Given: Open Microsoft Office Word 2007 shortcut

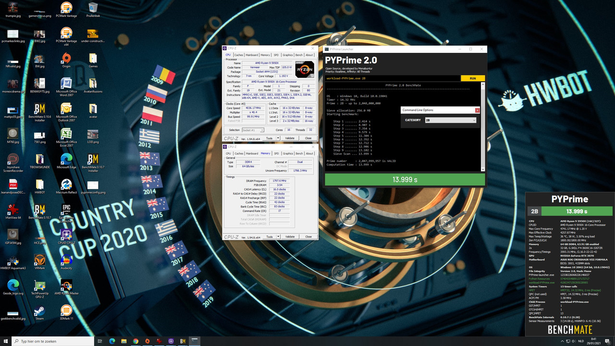Looking at the screenshot, I should pos(66,86).
